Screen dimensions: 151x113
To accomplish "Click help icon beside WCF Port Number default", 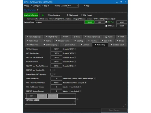I will click(75, 53).
